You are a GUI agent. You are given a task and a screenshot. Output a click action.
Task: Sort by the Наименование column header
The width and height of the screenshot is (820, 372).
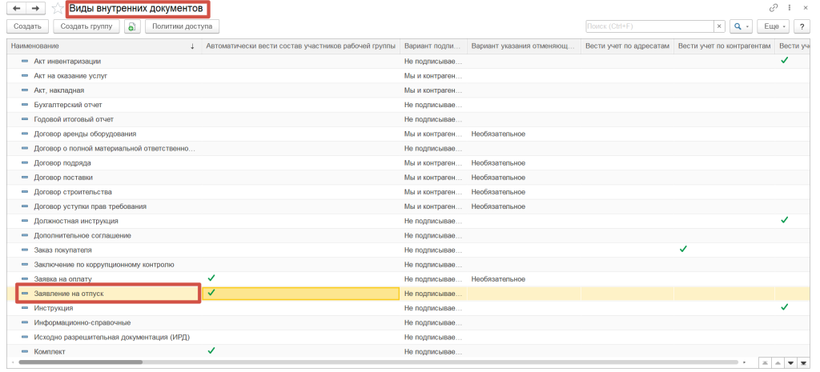[102, 46]
